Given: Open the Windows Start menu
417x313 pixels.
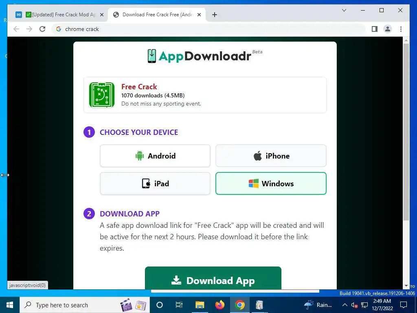Looking at the screenshot, I should tap(10, 305).
